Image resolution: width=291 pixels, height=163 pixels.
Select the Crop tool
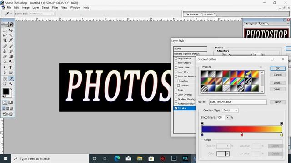(5, 40)
